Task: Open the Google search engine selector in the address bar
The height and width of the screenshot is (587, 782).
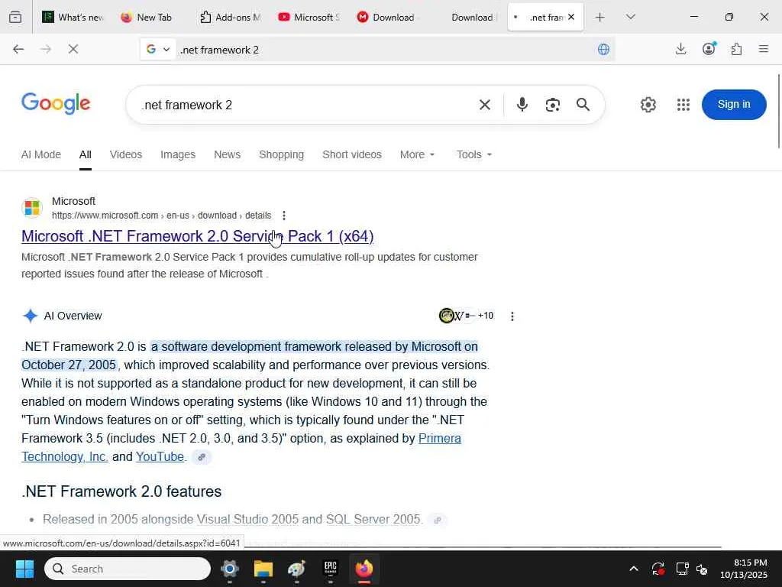Action: pos(157,49)
